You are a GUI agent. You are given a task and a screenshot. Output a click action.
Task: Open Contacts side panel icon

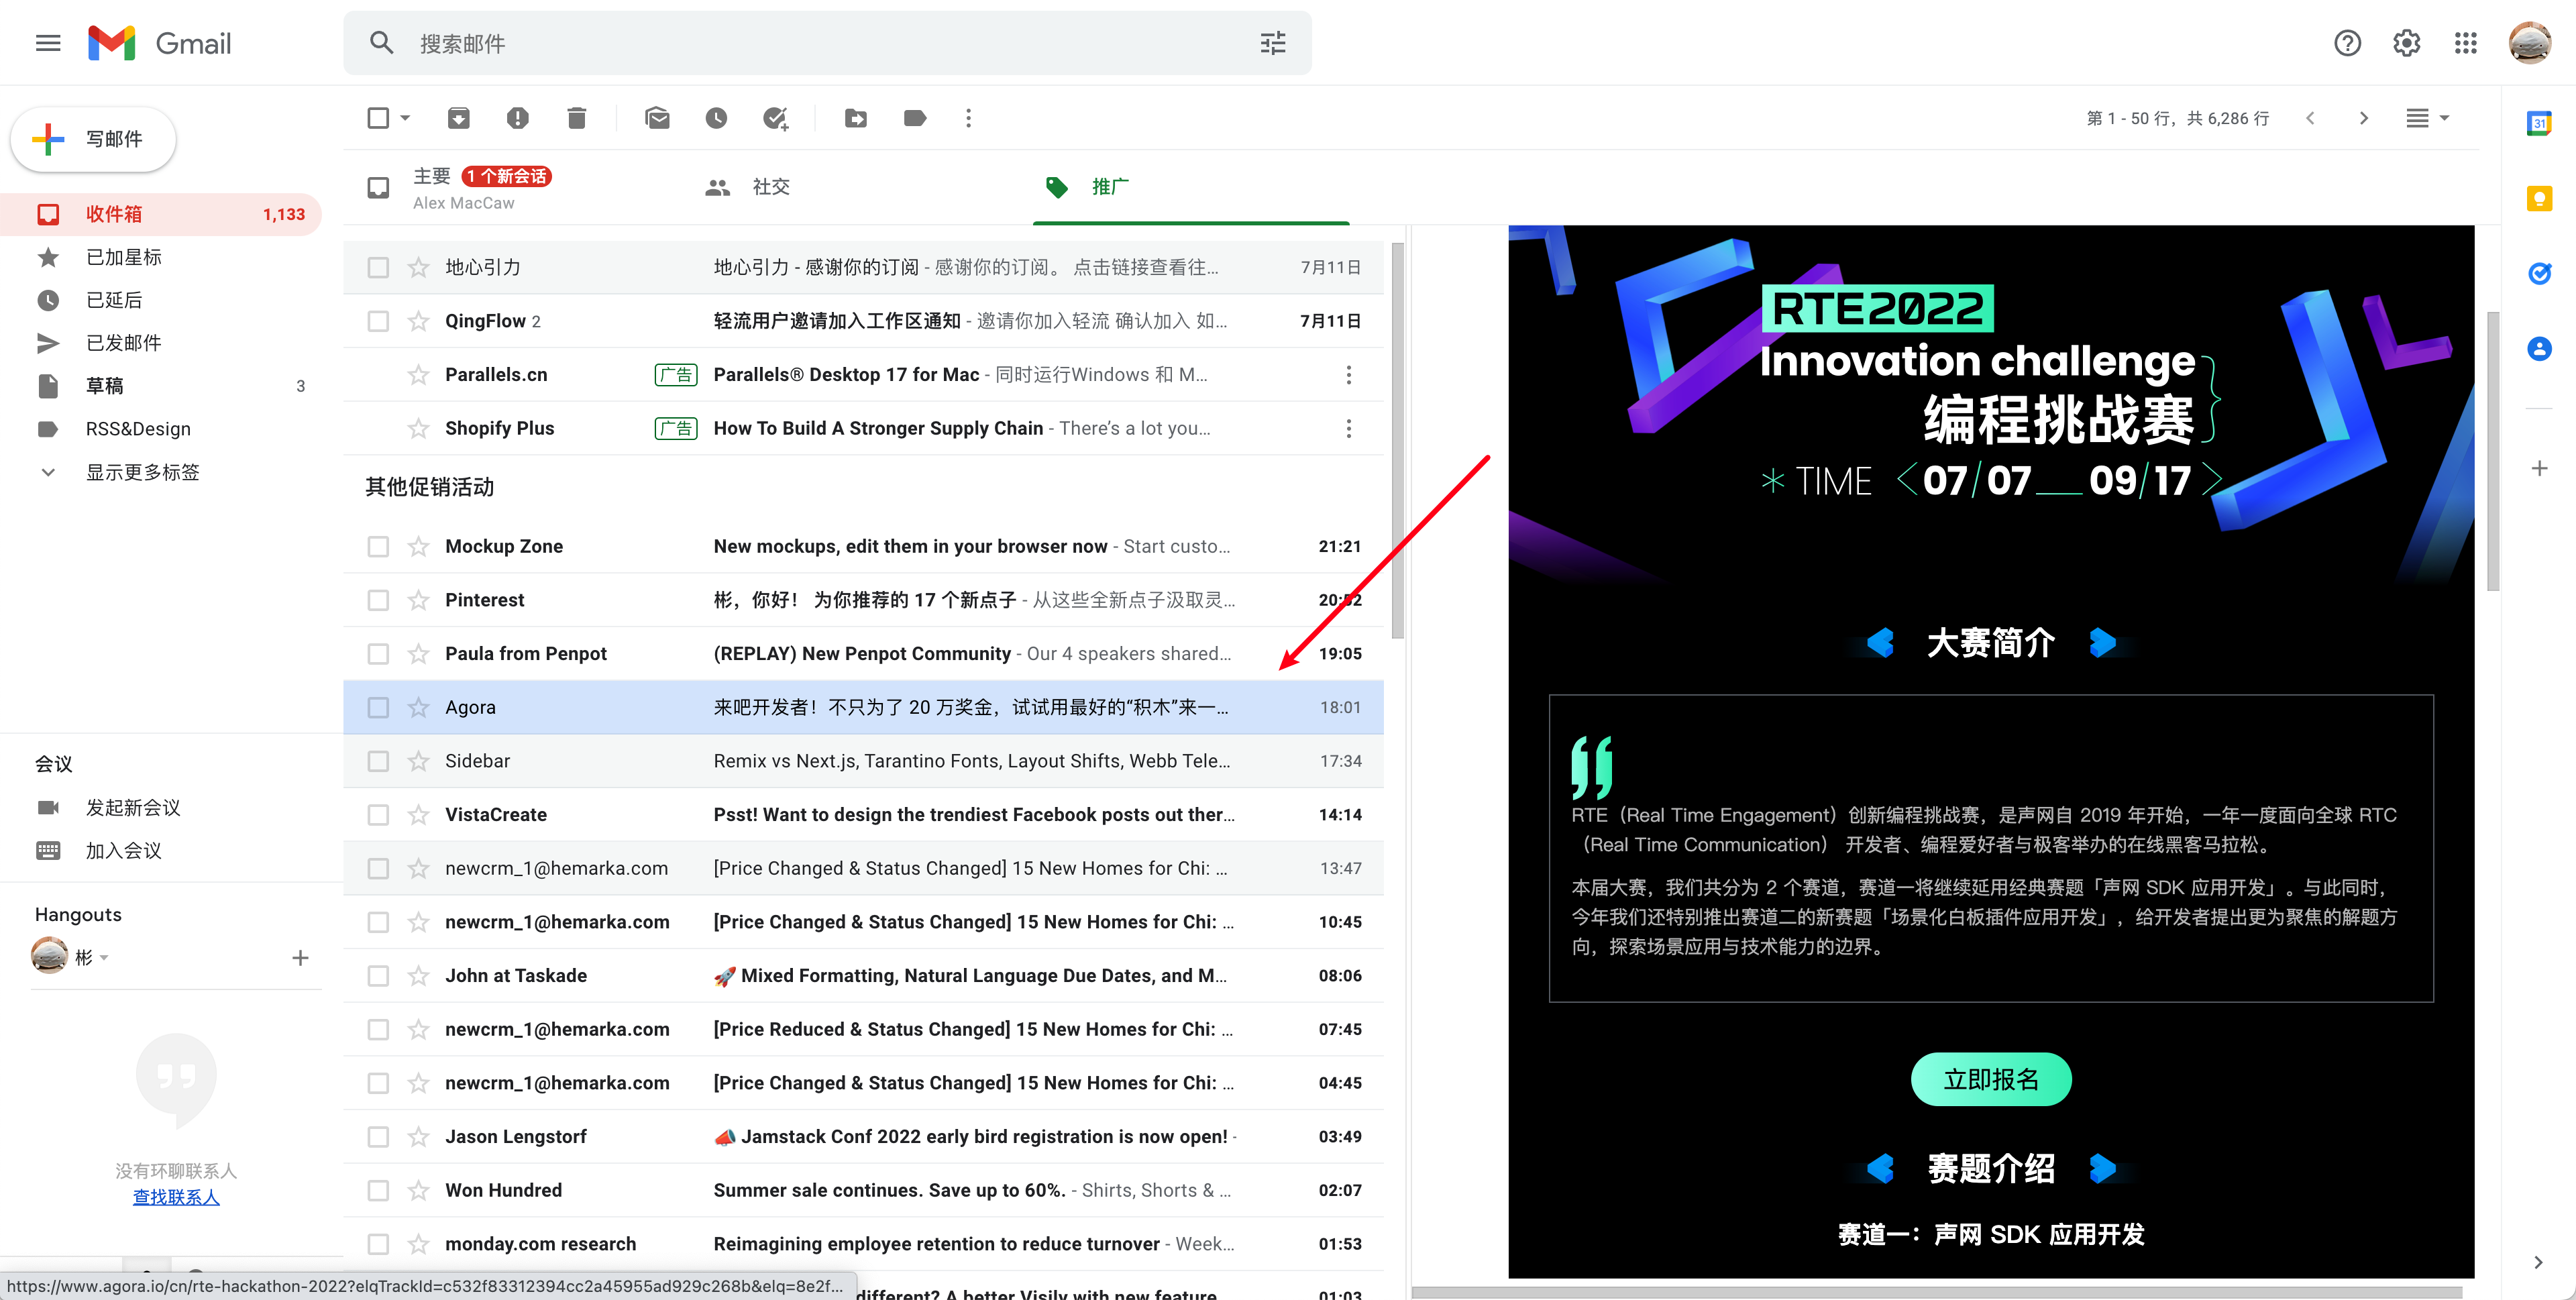pos(2539,348)
